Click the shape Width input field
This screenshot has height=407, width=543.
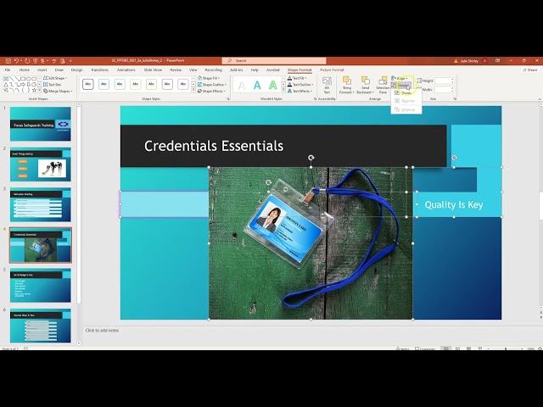pyautogui.click(x=445, y=90)
